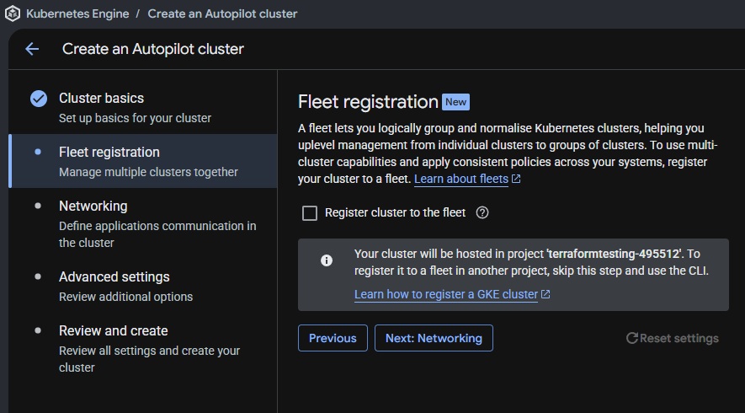745x413 pixels.
Task: Click 'Review additional options' subtitle
Action: coord(126,297)
